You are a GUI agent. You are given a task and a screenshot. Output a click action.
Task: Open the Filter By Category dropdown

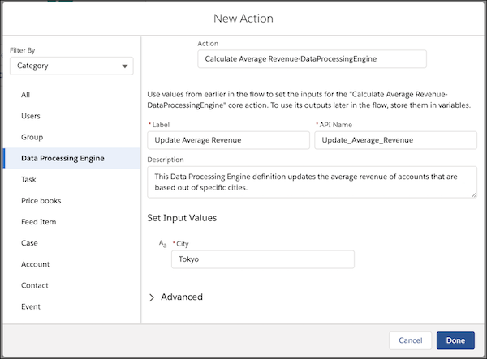pos(71,66)
